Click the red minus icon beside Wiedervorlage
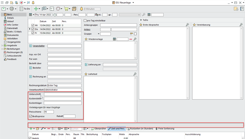 pos(131,39)
